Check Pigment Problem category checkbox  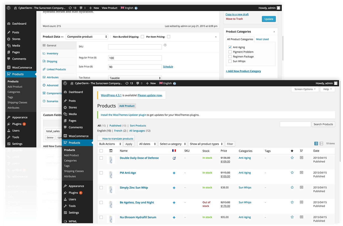point(230,52)
